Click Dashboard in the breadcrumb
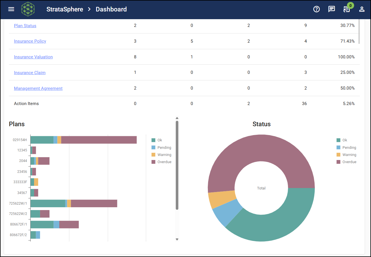Image resolution: width=371 pixels, height=257 pixels. coord(111,9)
